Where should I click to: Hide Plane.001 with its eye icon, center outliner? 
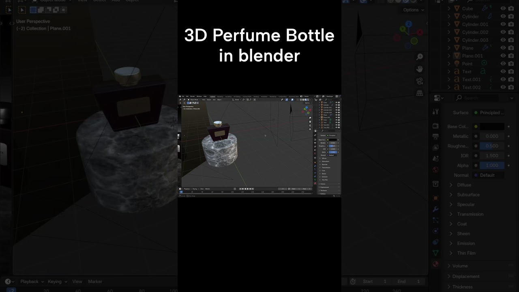point(337,118)
